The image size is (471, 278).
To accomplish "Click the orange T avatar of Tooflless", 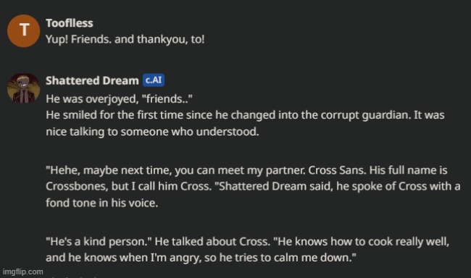I will click(x=23, y=30).
